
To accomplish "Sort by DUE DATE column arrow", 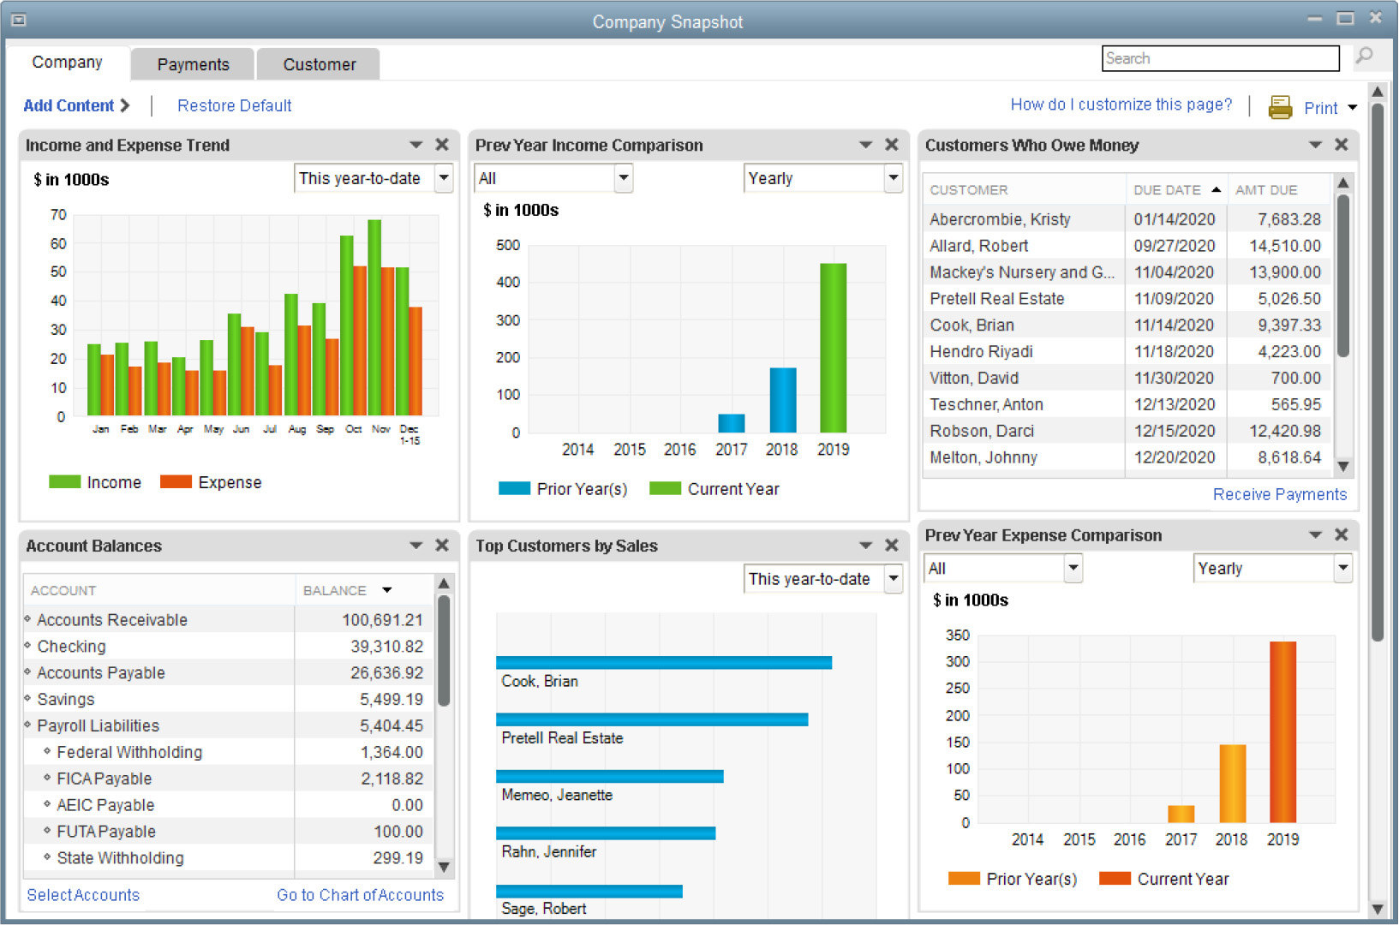I will click(x=1217, y=189).
